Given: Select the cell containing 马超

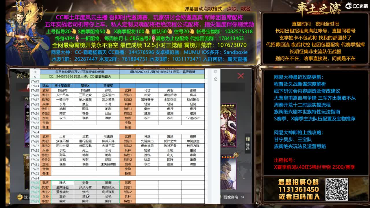Looking at the screenshot, I should [x=147, y=137].
